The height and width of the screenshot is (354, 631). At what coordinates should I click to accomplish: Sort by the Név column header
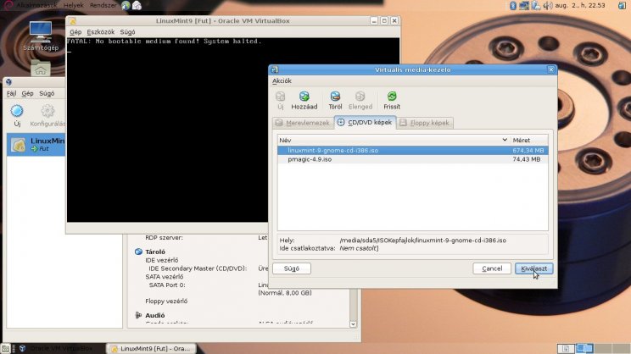coord(394,140)
